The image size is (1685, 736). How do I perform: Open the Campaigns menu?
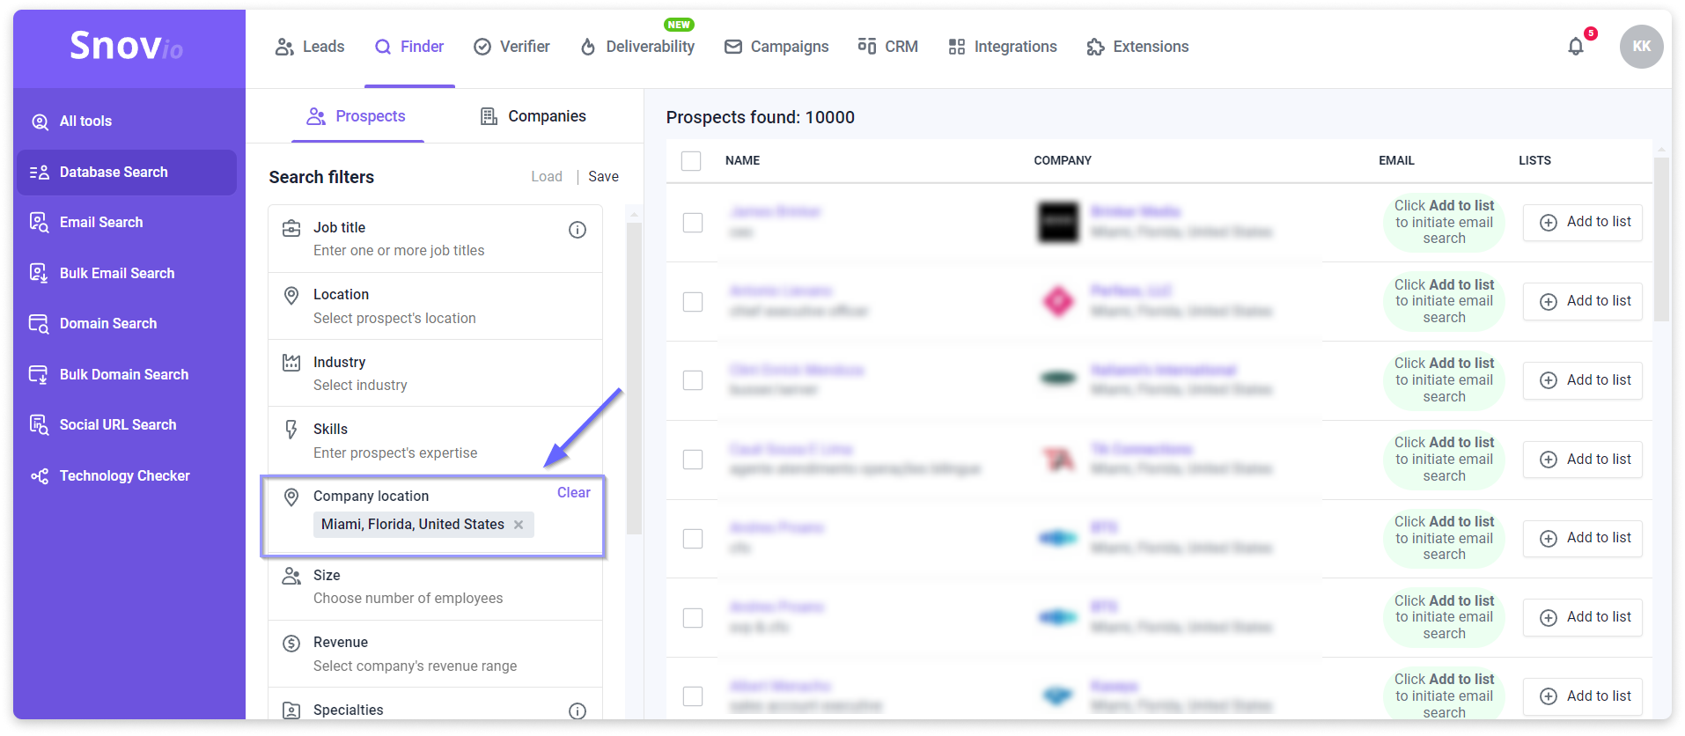coord(776,47)
